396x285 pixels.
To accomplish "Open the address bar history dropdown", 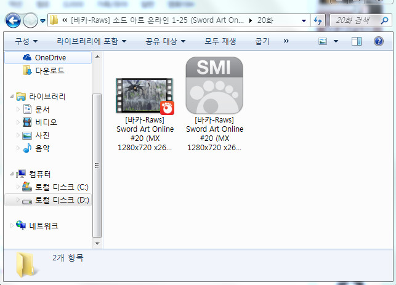I will 304,21.
